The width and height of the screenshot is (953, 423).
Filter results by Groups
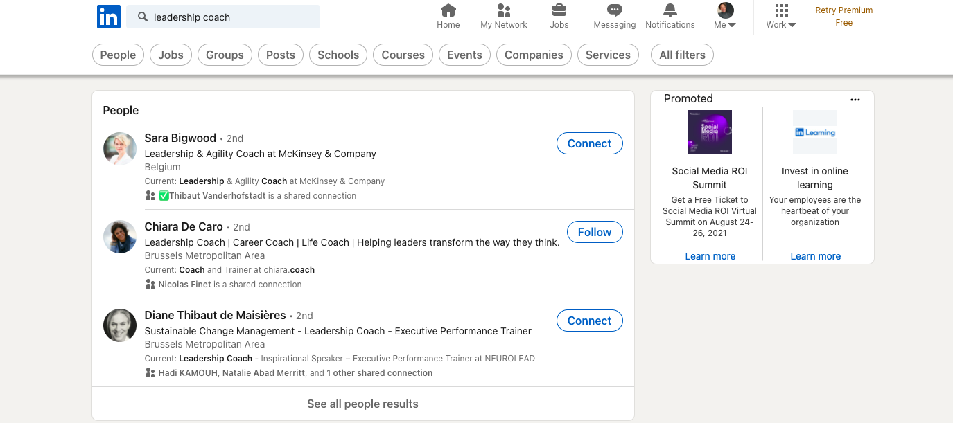tap(225, 55)
